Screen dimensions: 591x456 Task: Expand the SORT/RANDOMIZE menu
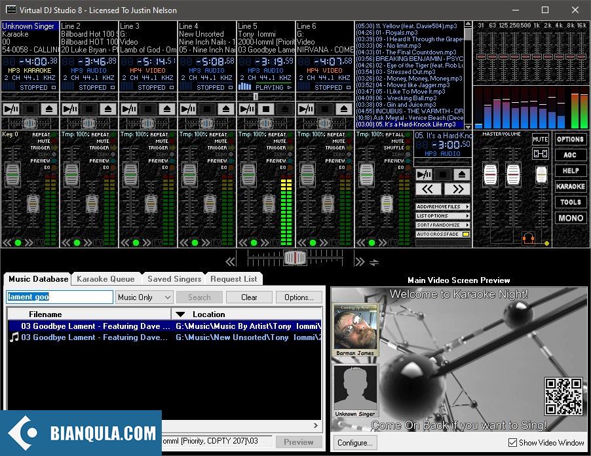click(442, 225)
